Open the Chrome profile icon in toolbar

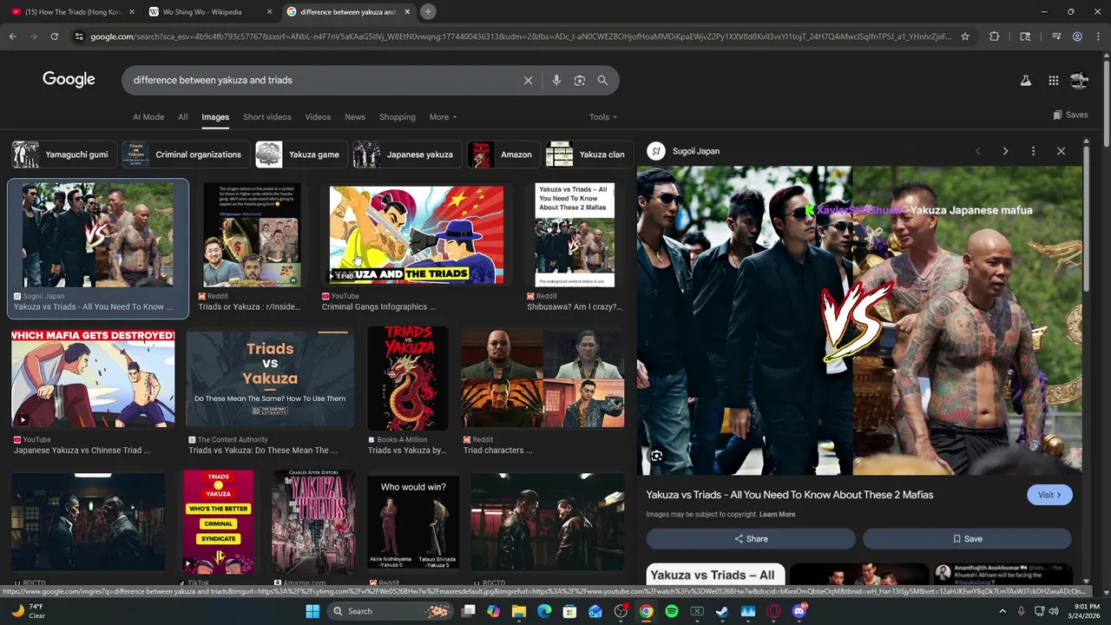pyautogui.click(x=1077, y=36)
